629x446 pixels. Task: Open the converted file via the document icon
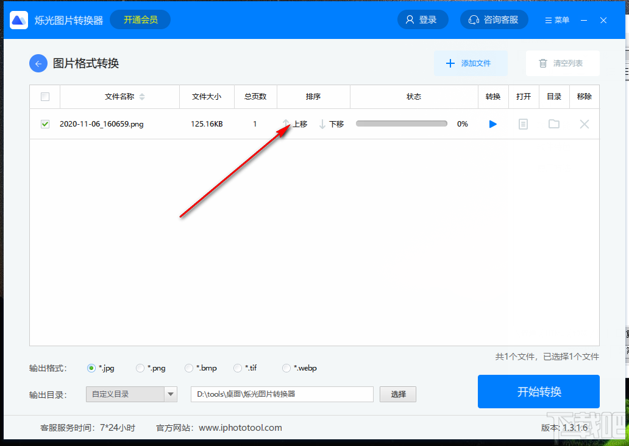[x=523, y=124]
